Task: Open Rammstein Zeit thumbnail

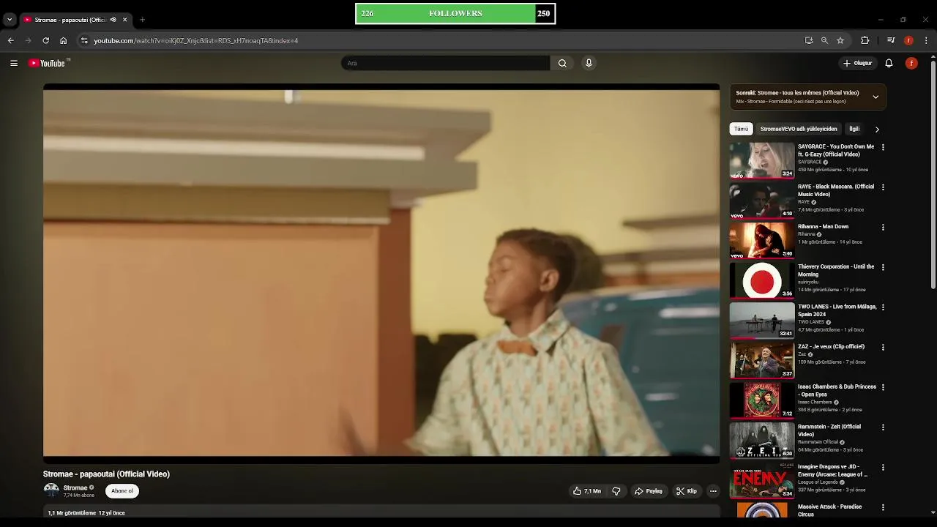Action: tap(762, 440)
